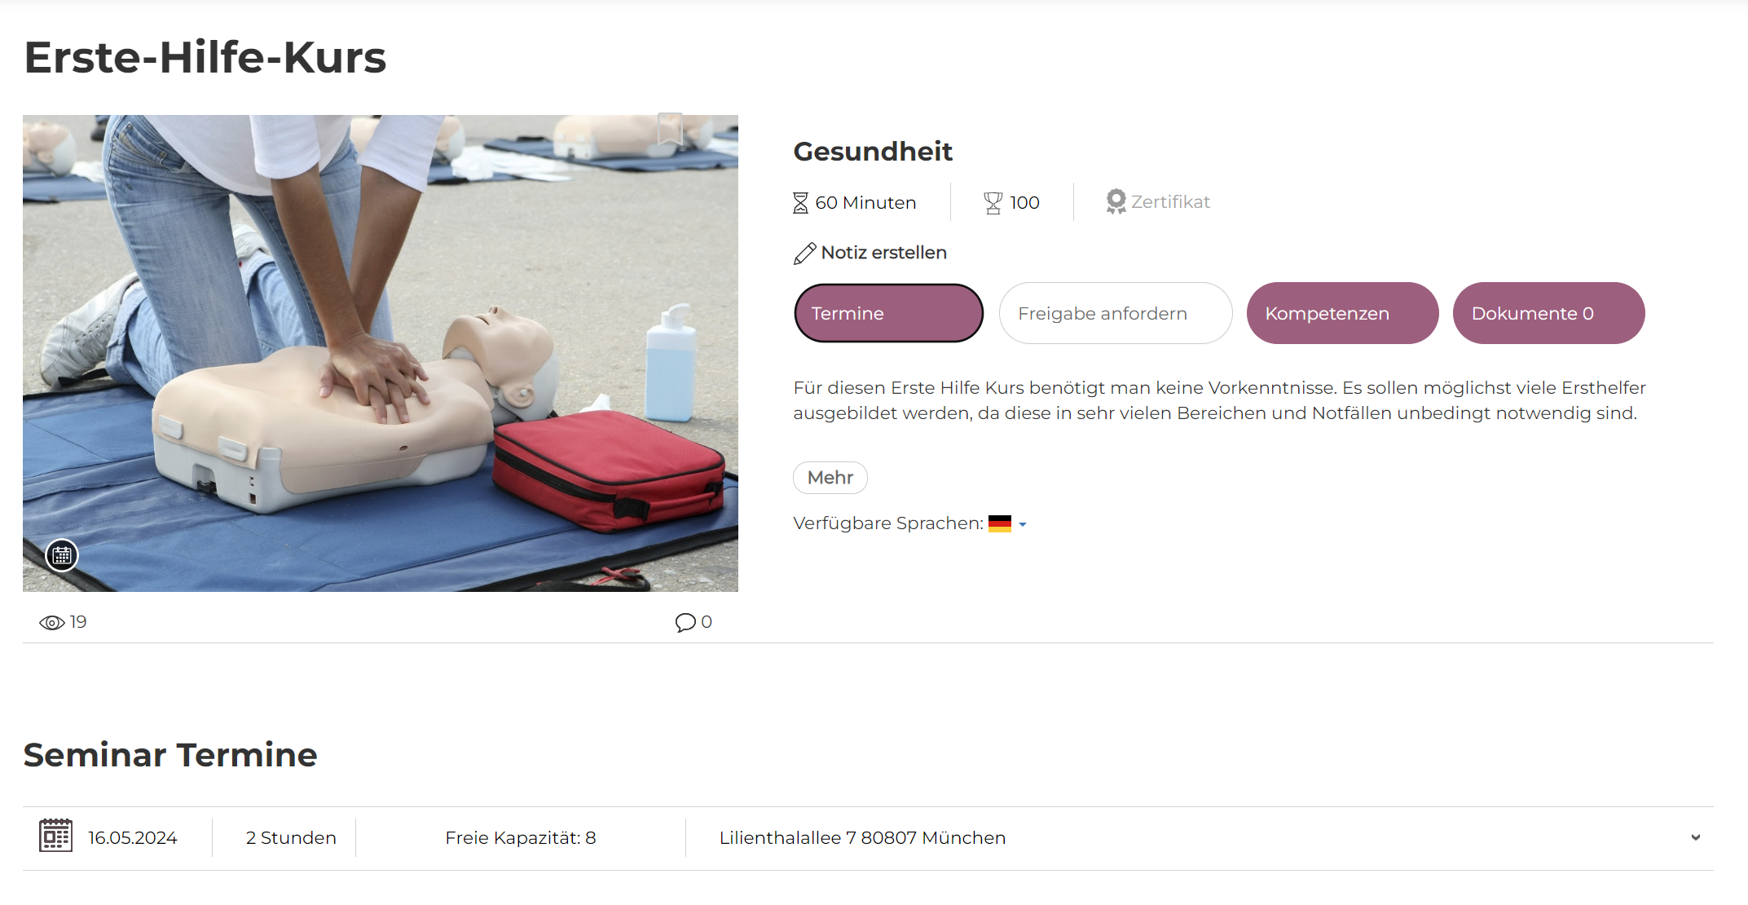Click the CPR course thumbnail image
Viewport: 1748px width, 905px height.
click(381, 353)
